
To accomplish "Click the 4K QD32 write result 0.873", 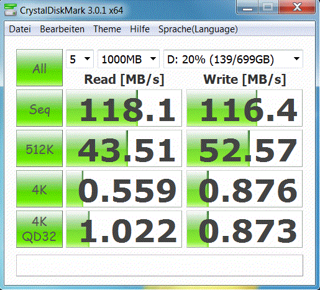I will [x=244, y=229].
